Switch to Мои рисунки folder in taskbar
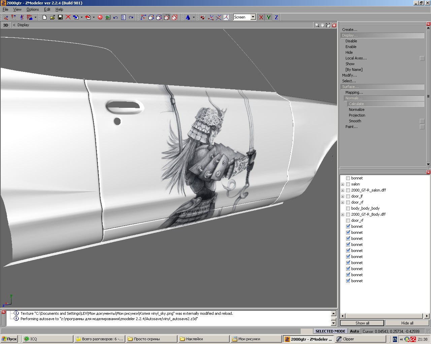This screenshot has height=344, width=431. (x=256, y=339)
